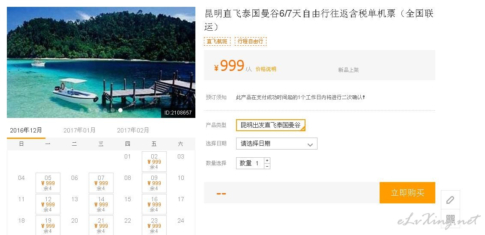This screenshot has width=485, height=235.
Task: Select December 02 in calendar
Action: point(154,162)
